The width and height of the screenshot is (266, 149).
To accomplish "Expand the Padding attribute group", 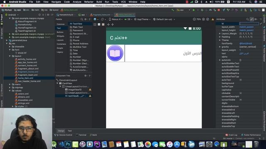I will 220,37.
